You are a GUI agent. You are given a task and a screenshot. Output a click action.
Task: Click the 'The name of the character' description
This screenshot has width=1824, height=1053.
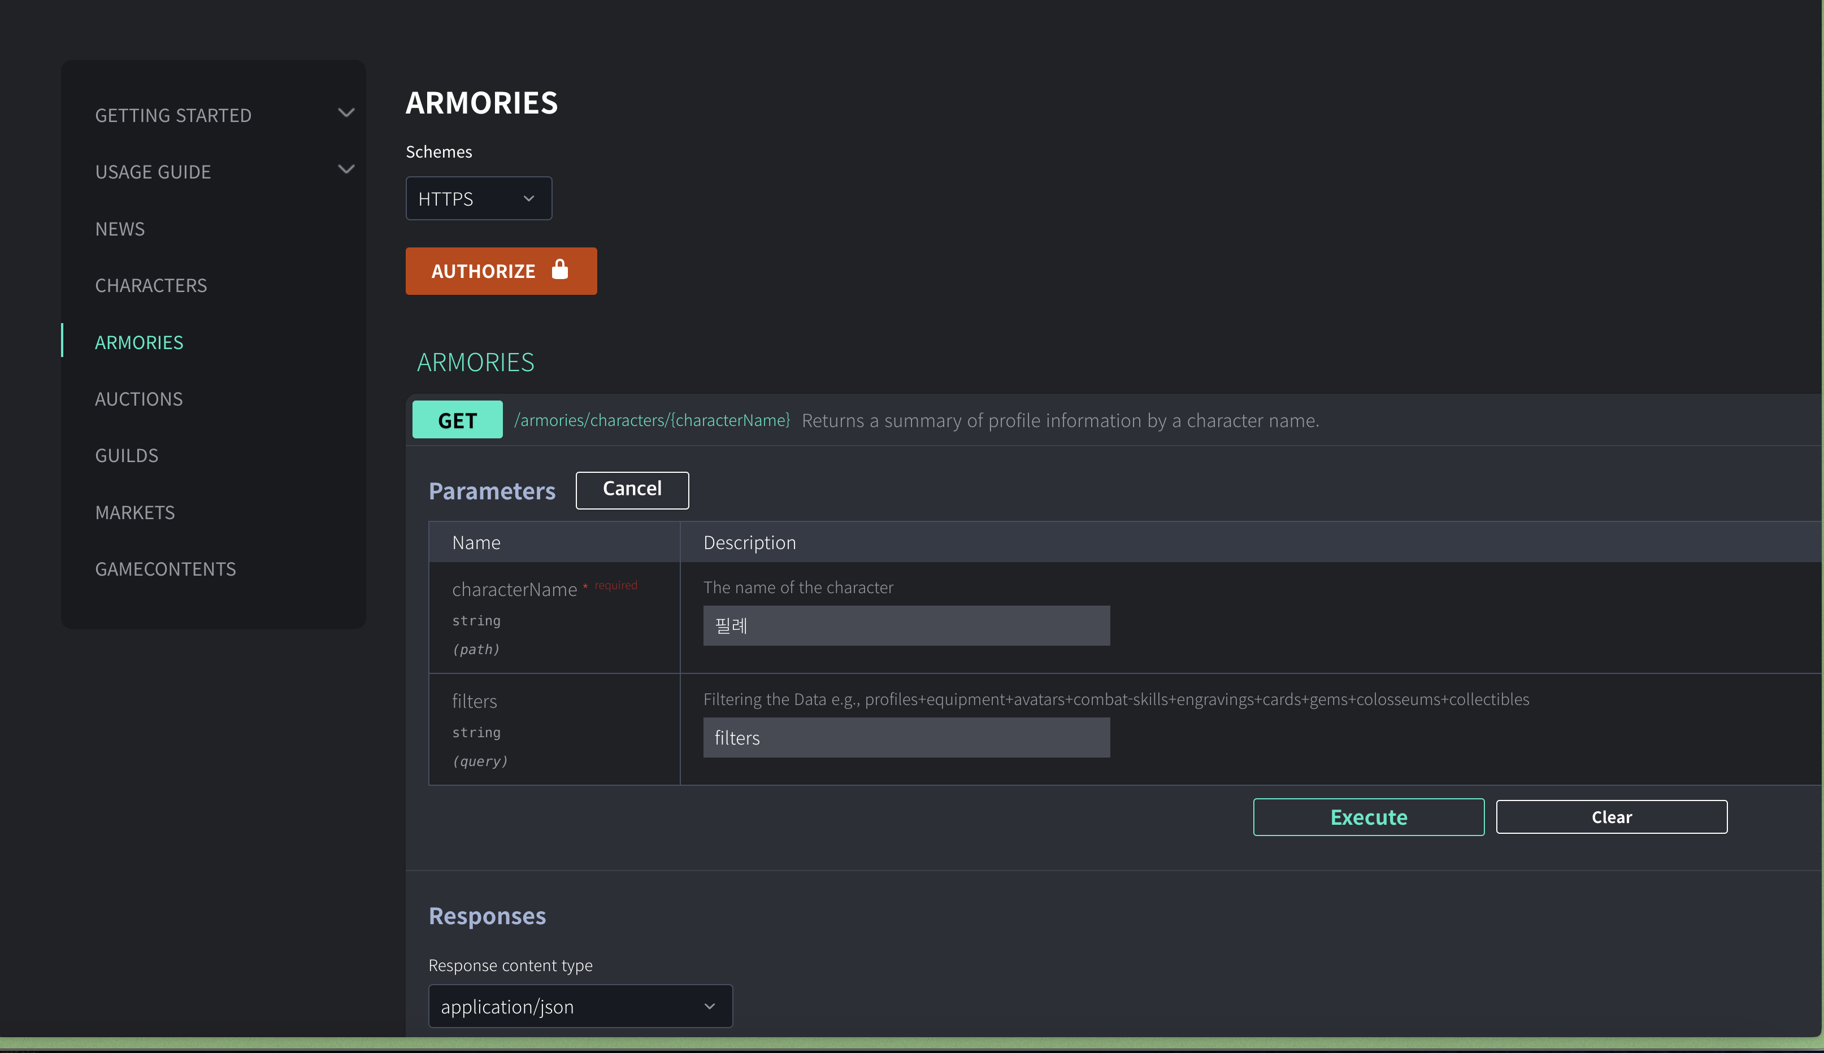[798, 588]
